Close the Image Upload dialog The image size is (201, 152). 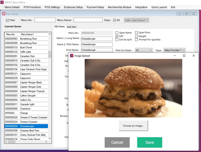click(x=193, y=55)
